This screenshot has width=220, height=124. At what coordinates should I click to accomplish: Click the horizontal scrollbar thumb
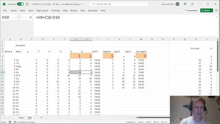(x=154, y=117)
